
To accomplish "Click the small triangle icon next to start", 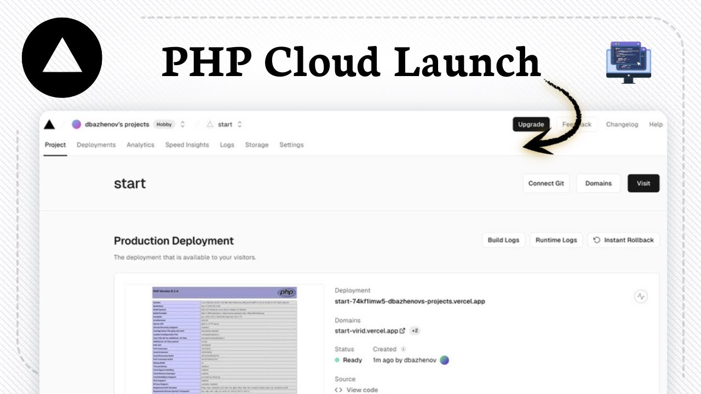I will click(210, 124).
